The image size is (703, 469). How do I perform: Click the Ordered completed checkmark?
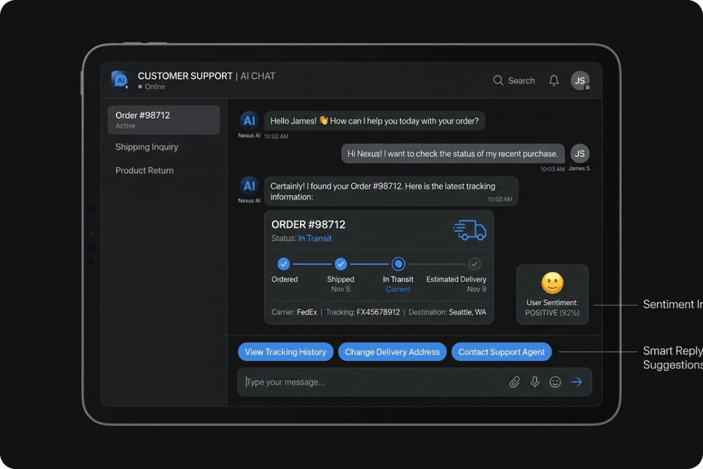point(284,264)
